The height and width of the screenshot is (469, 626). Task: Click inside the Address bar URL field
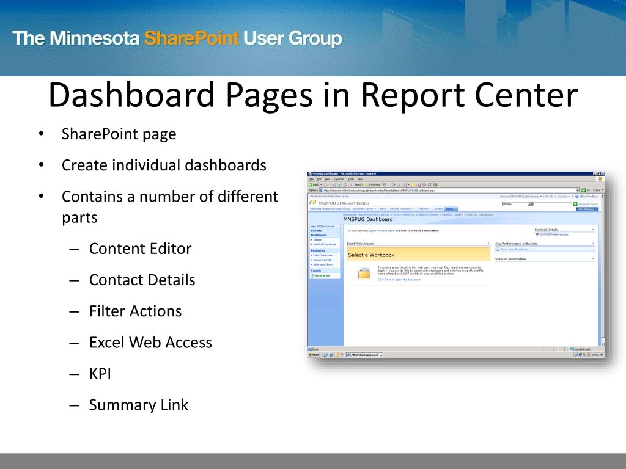point(447,191)
